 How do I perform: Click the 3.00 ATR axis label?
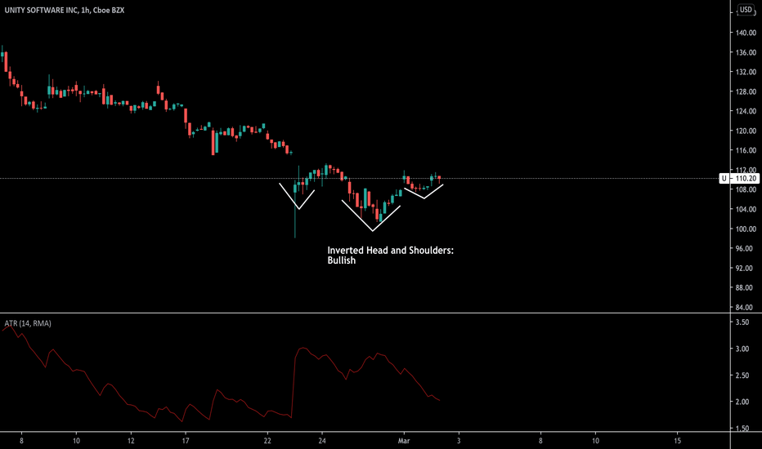point(742,349)
